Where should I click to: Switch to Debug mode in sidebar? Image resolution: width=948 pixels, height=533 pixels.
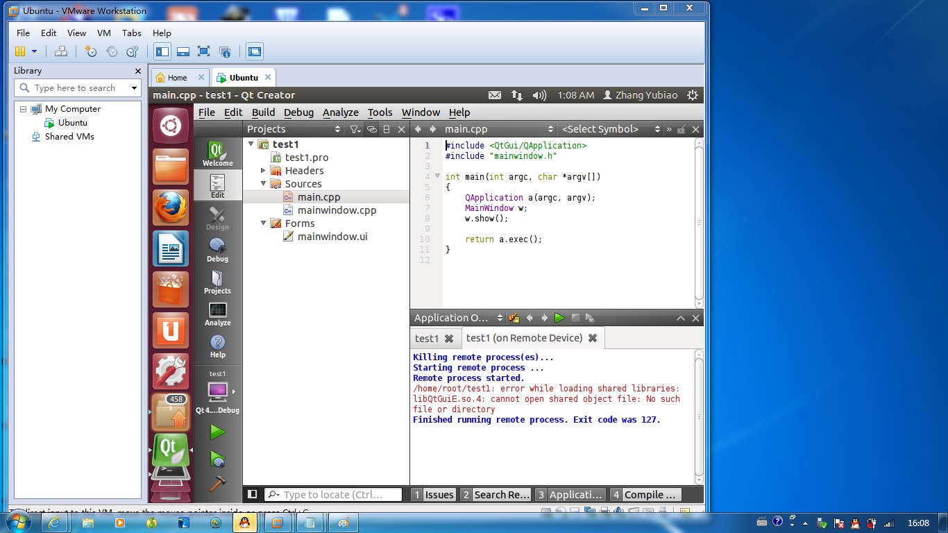click(x=217, y=250)
